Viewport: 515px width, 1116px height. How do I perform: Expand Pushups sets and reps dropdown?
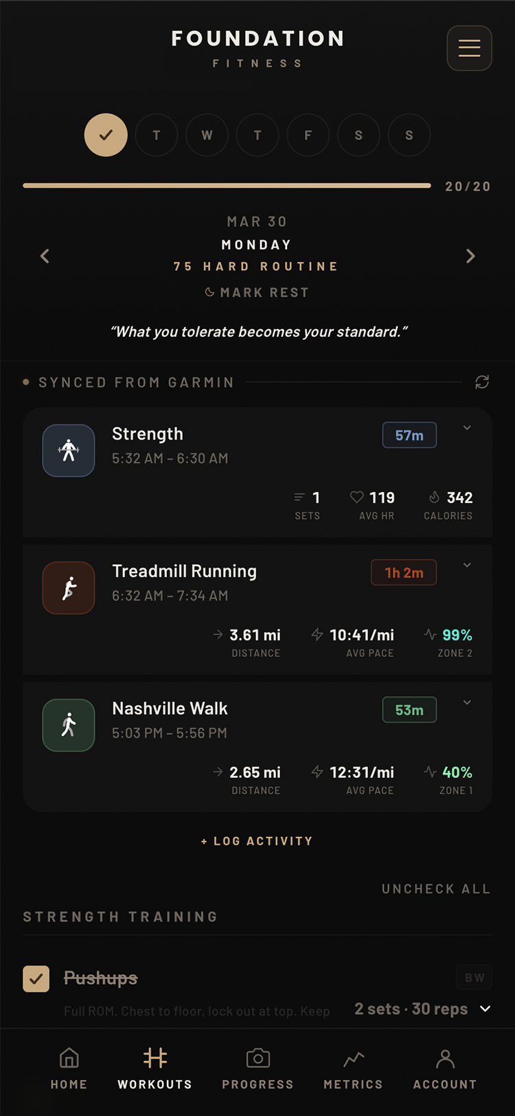[x=485, y=1009]
